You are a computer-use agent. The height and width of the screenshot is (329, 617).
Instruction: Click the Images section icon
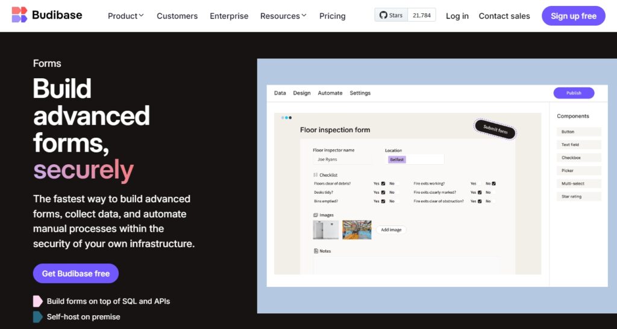[316, 215]
